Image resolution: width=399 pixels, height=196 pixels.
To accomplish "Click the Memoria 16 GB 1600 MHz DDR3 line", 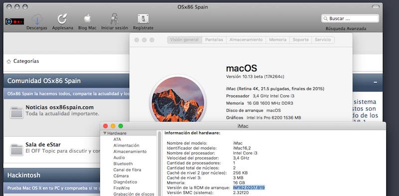I will (x=259, y=103).
